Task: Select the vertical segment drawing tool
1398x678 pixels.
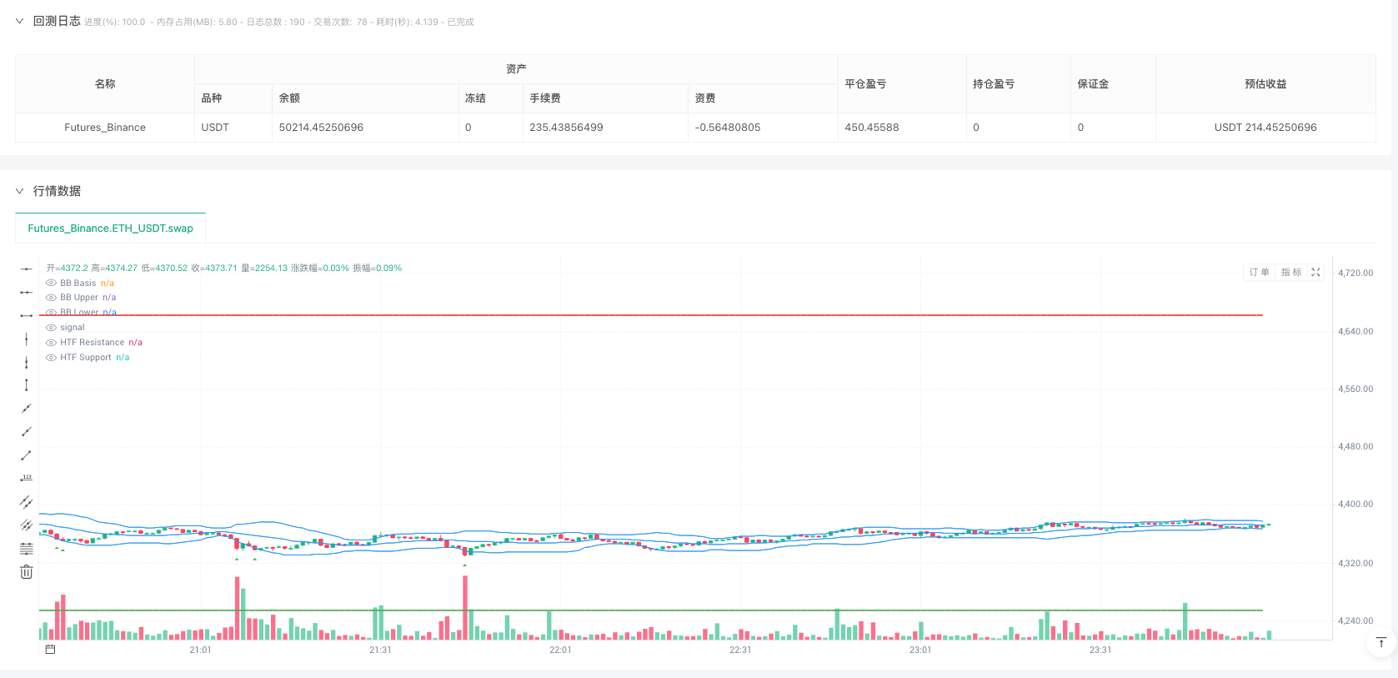Action: pos(27,385)
